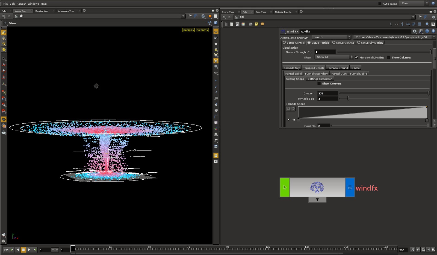Click the yellow four-pane layout icon beside the viewport

click(x=216, y=156)
